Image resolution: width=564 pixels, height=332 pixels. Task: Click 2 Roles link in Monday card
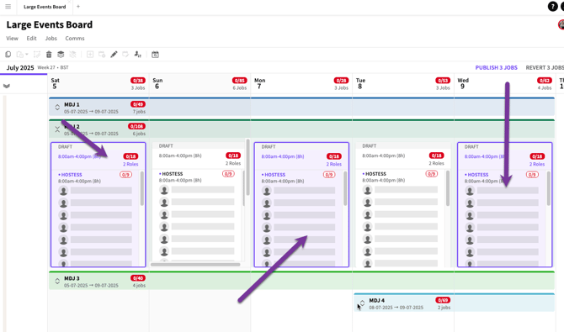[x=334, y=164]
